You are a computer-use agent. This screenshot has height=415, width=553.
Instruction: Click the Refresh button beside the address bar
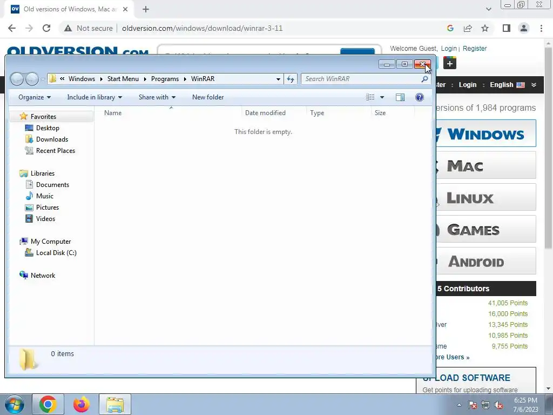point(291,79)
